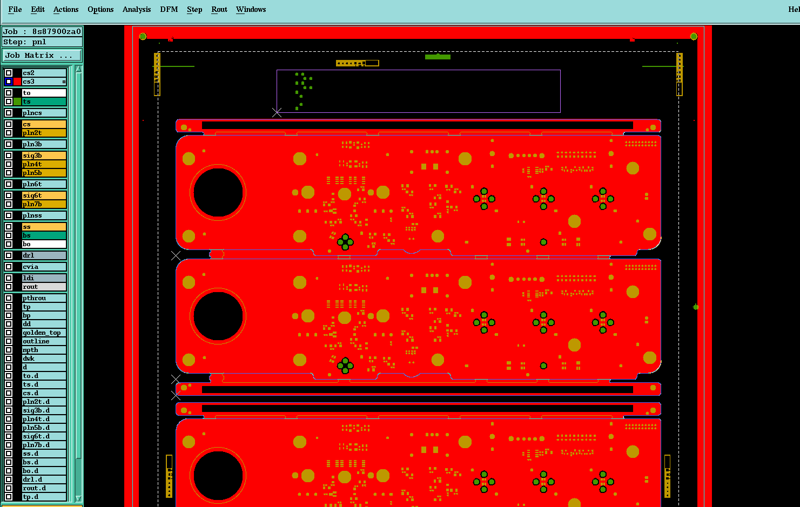Image resolution: width=800 pixels, height=507 pixels.
Task: Open the DFM menu
Action: coord(169,9)
